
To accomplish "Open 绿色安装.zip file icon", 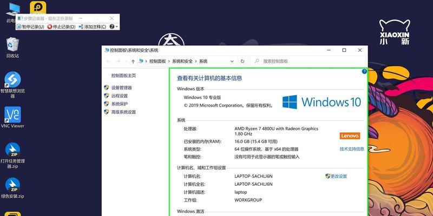I will click(12, 188).
